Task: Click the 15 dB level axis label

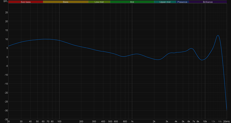Action: (7, 30)
